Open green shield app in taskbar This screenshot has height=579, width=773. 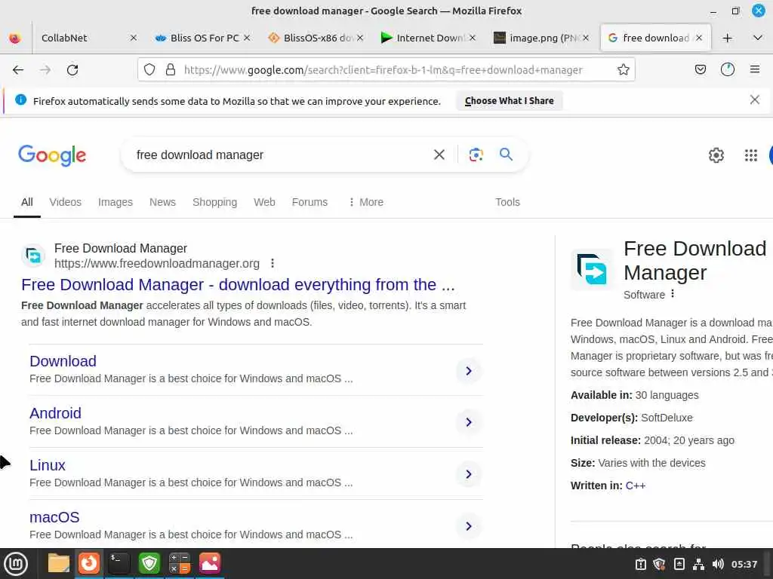(x=149, y=563)
